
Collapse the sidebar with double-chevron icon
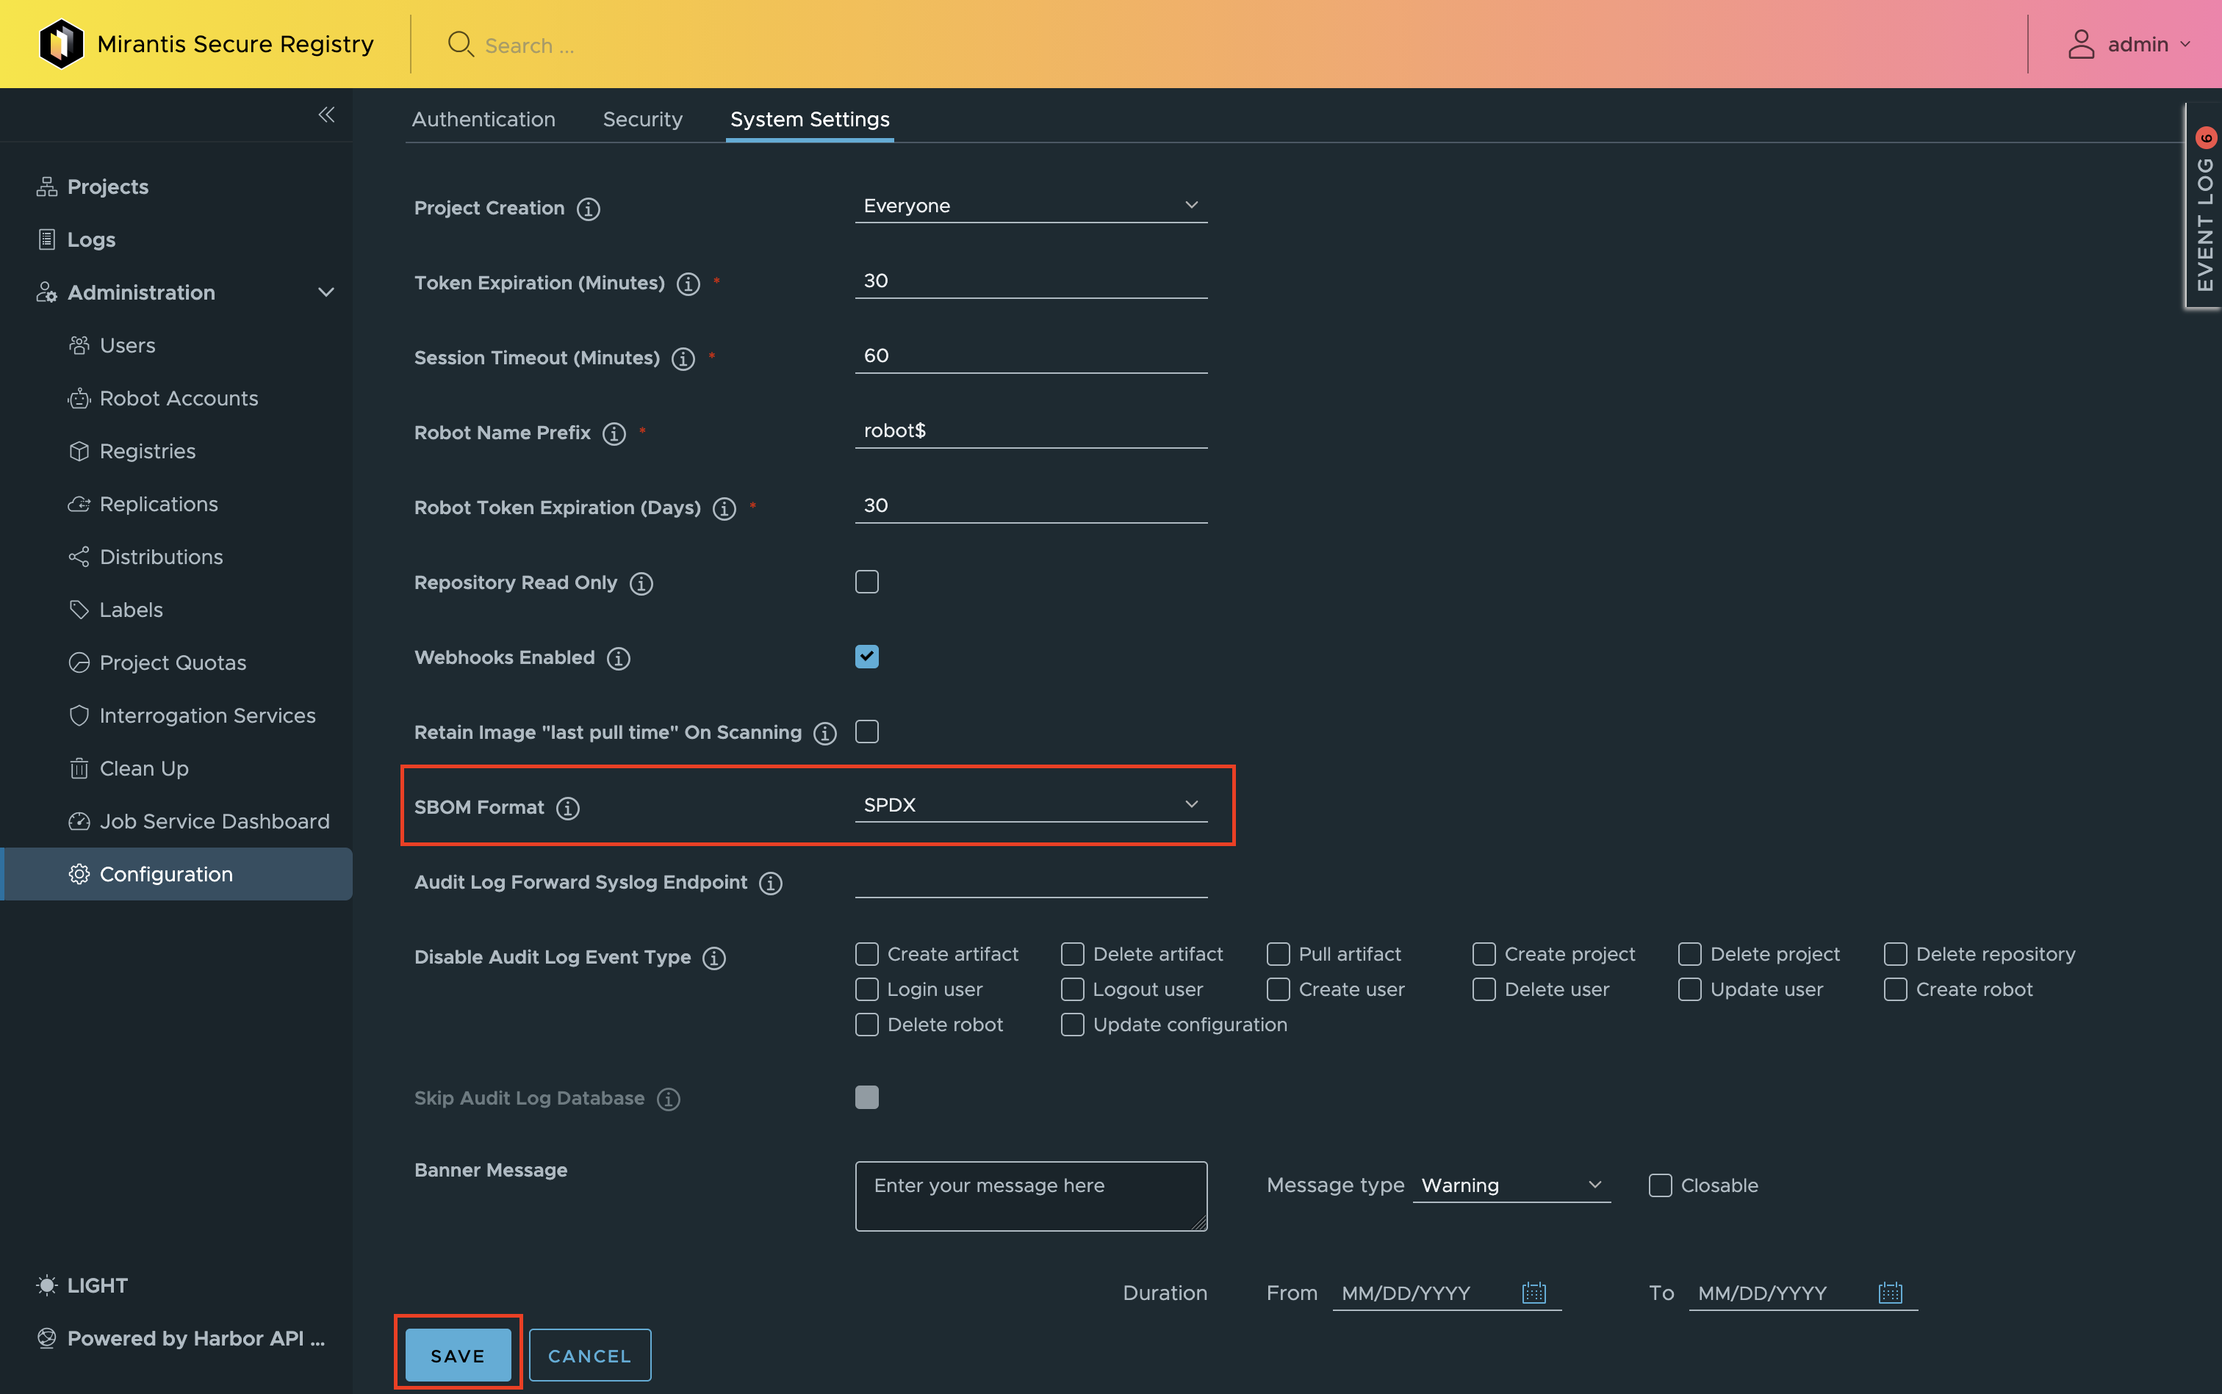point(326,115)
